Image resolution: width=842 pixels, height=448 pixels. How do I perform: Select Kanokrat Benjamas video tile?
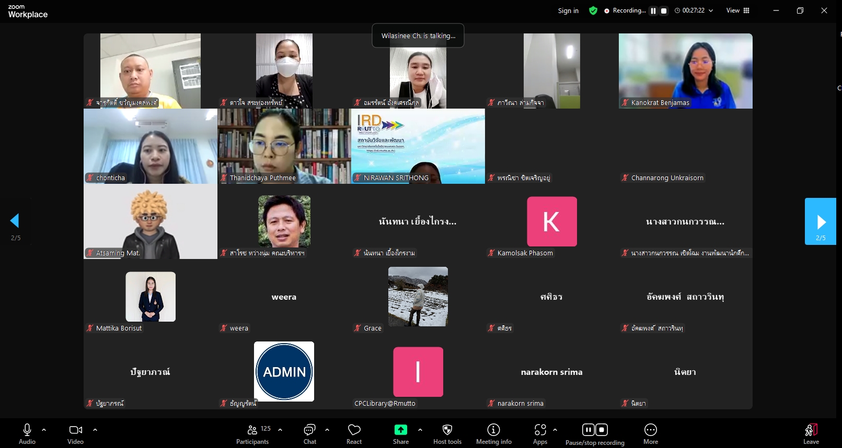click(686, 71)
